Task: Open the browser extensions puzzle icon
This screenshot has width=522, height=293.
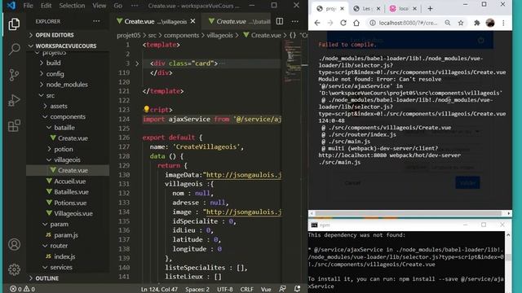Action: click(x=476, y=23)
